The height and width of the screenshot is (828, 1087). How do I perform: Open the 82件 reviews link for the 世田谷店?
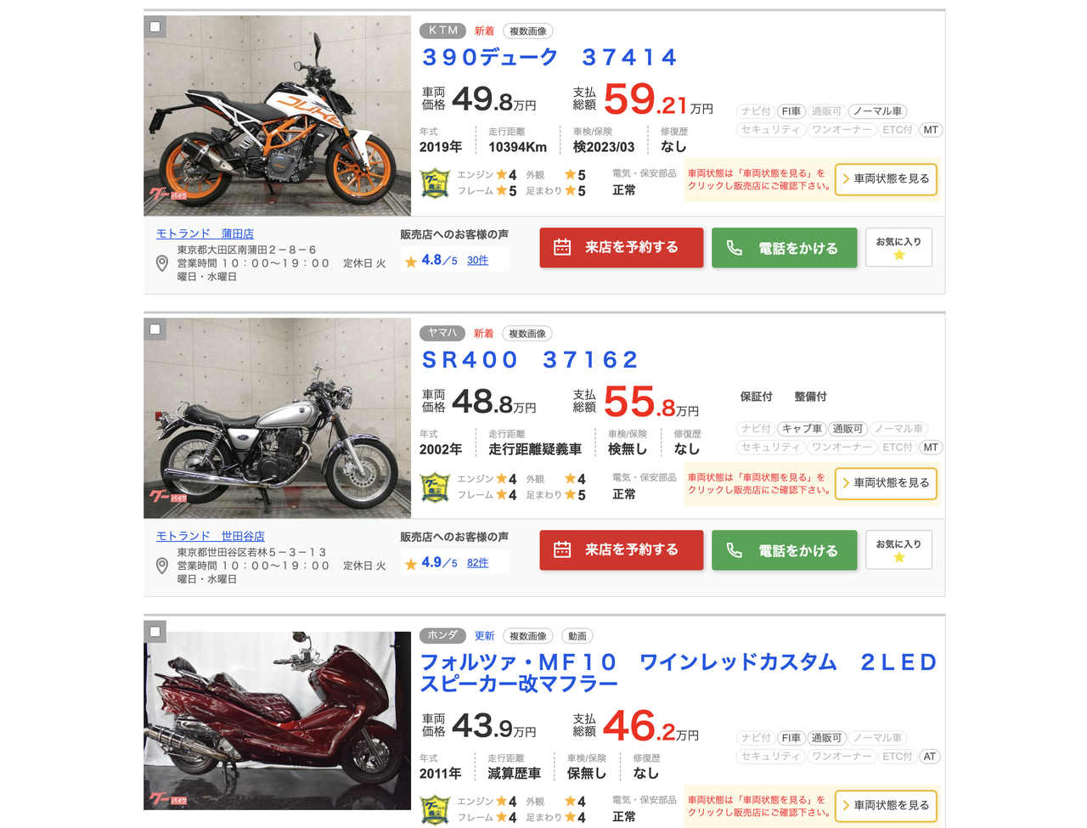click(x=477, y=563)
